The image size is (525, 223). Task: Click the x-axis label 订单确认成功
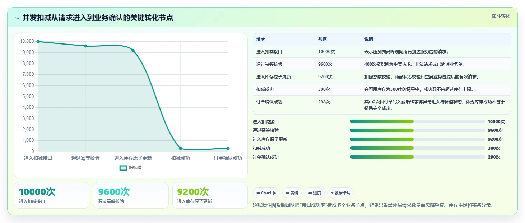coord(228,158)
